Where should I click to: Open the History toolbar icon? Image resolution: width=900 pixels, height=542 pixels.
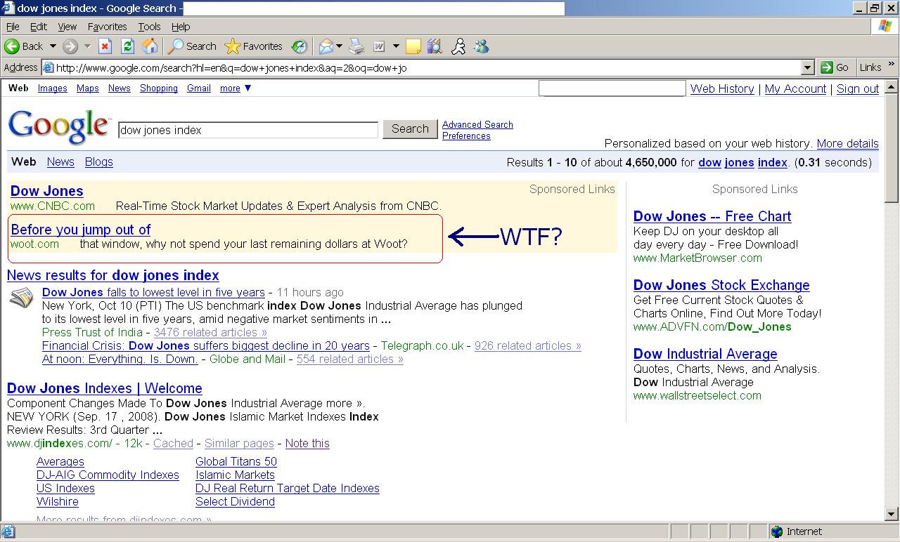pos(300,46)
